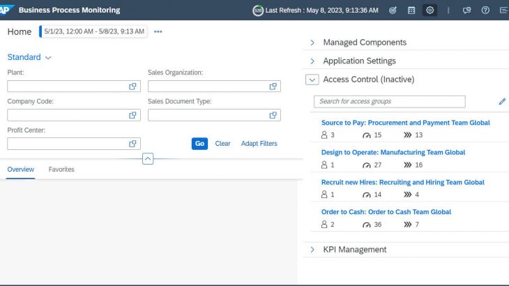Open Recruit new Hires: Recruiting and Hiring Team Global
Image resolution: width=509 pixels, height=286 pixels.
(403, 182)
